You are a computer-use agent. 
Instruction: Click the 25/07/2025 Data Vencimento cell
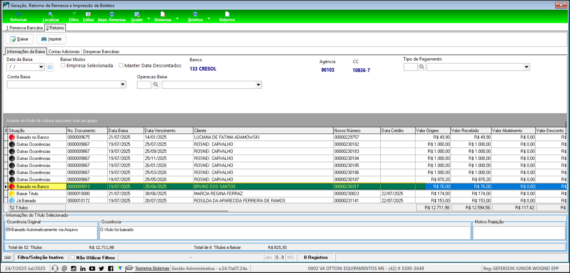168,144
